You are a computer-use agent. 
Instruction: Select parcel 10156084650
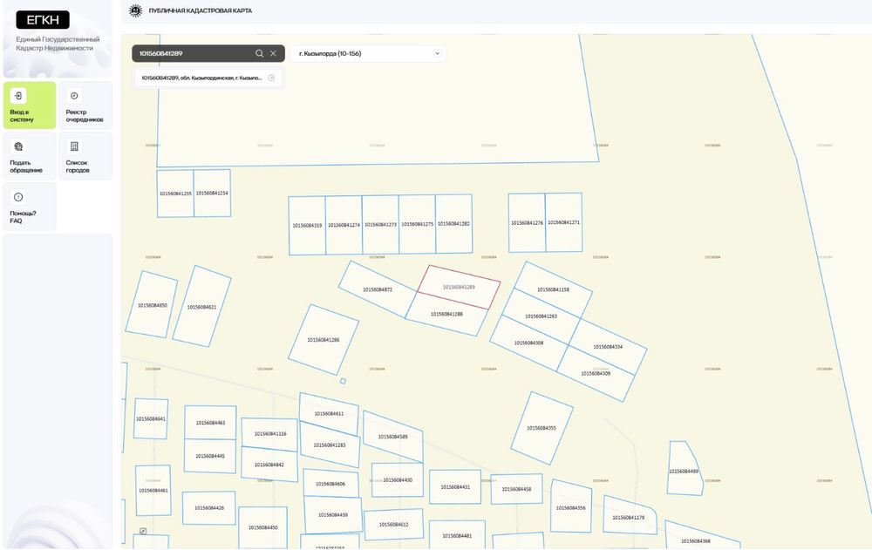152,305
